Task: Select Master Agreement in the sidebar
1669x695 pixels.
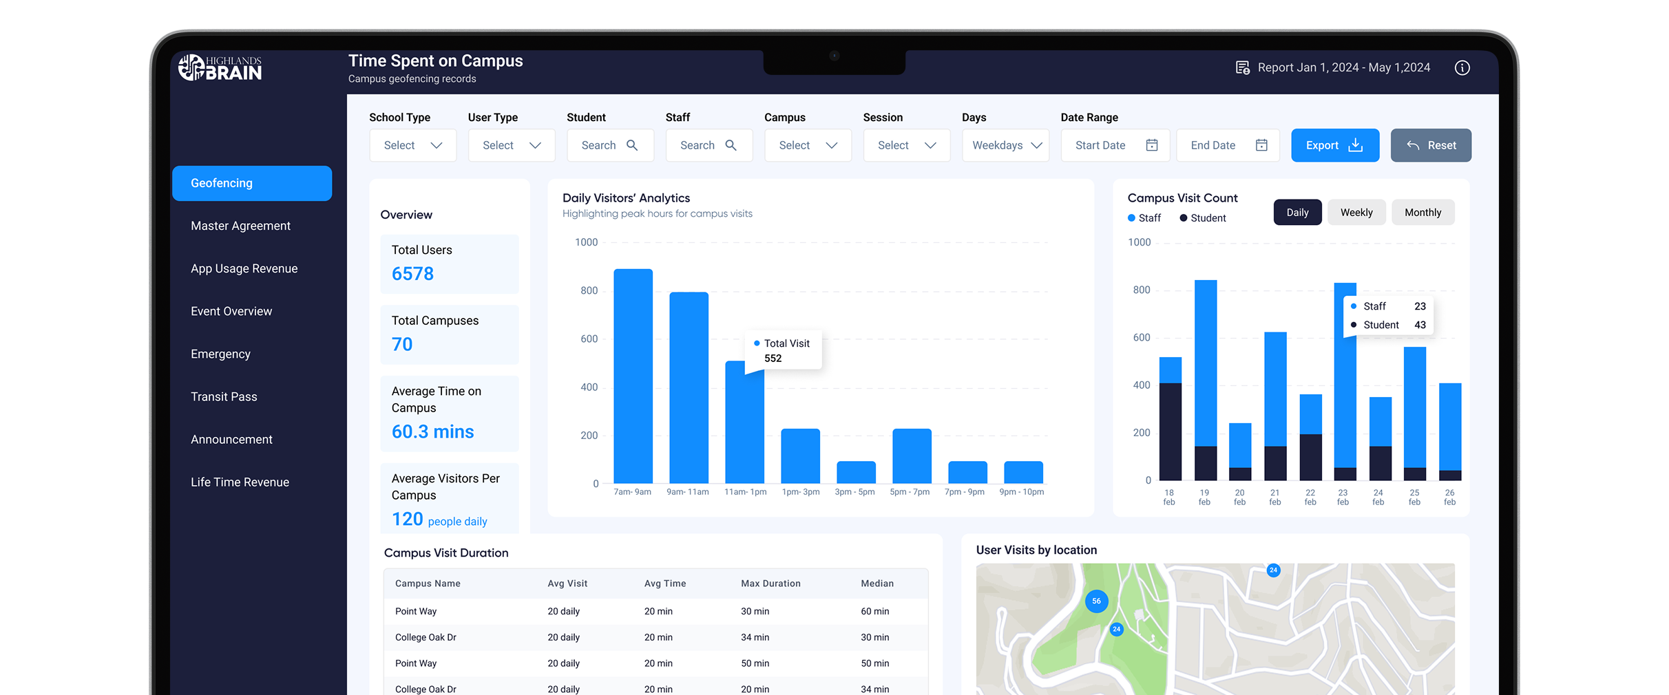Action: (x=240, y=226)
